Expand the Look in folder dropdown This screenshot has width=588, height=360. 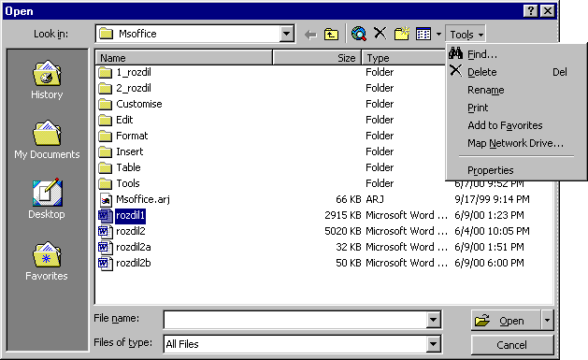coord(286,34)
